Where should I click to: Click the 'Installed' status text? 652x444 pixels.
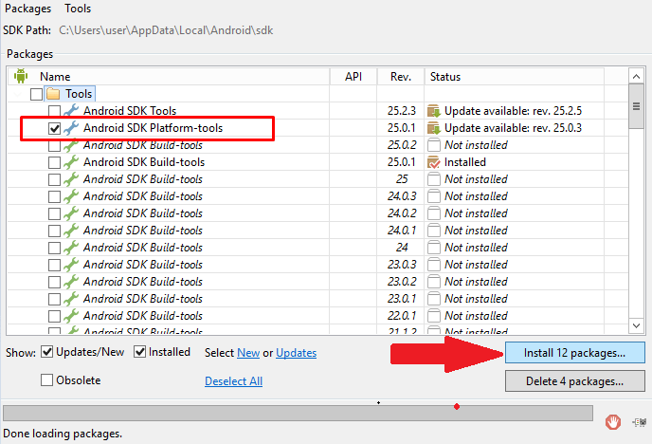pos(465,162)
